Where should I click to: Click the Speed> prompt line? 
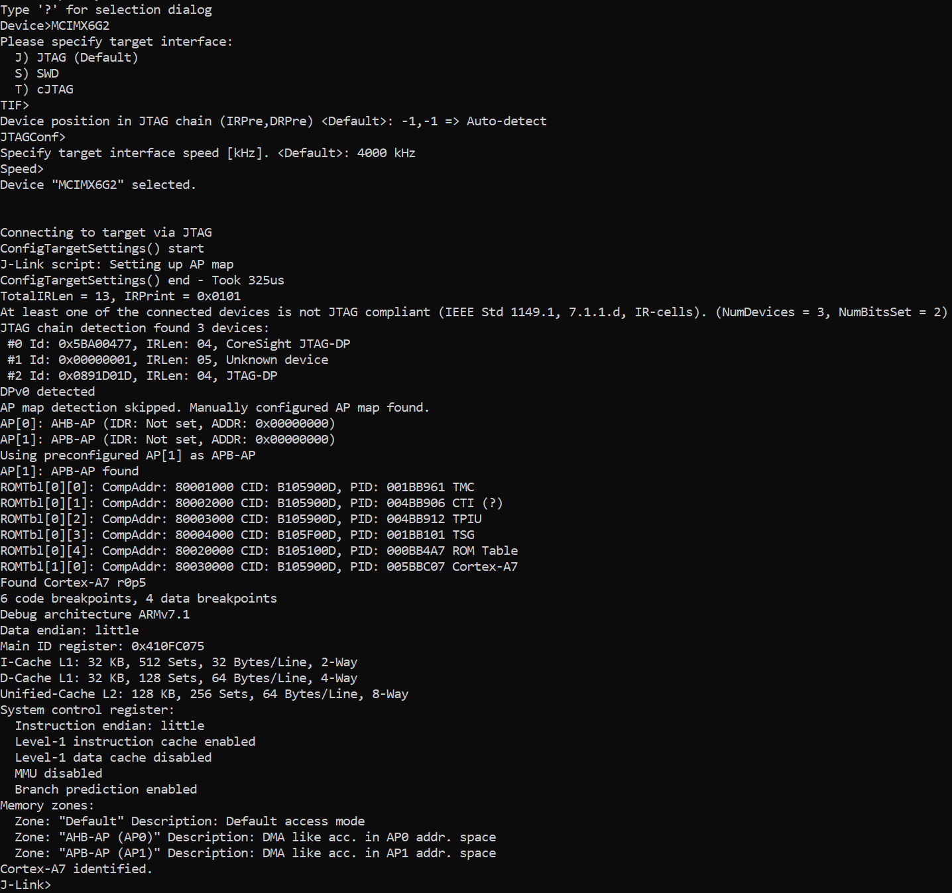click(22, 169)
